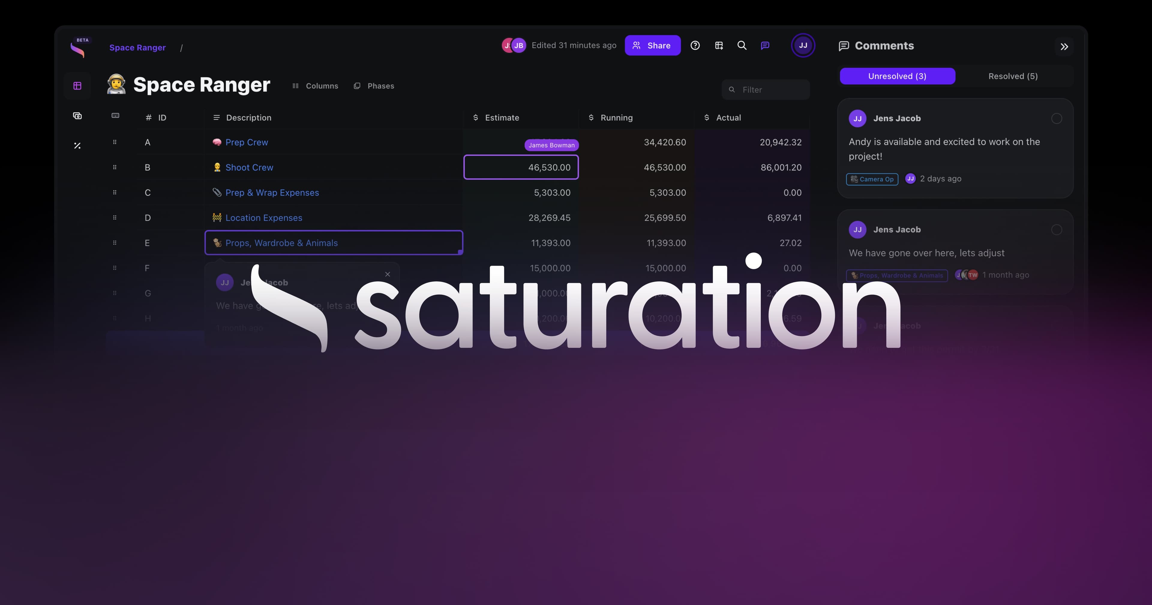
Task: Resolve the 'lets adjust' comment from Jens Jacob
Action: click(1057, 230)
